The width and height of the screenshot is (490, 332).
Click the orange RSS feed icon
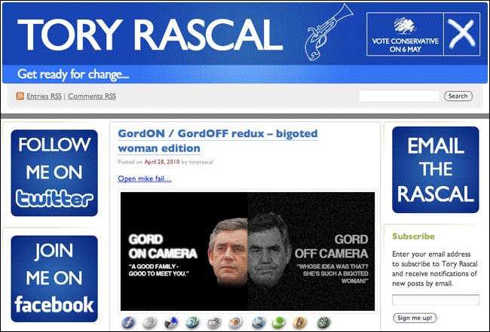pyautogui.click(x=20, y=96)
